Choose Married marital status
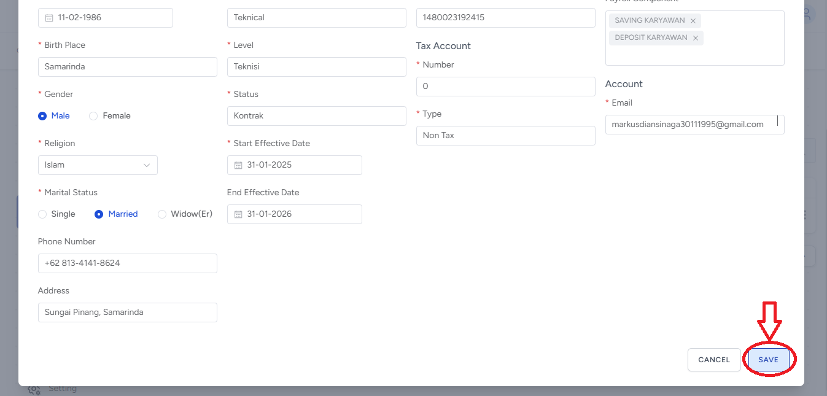 (99, 214)
